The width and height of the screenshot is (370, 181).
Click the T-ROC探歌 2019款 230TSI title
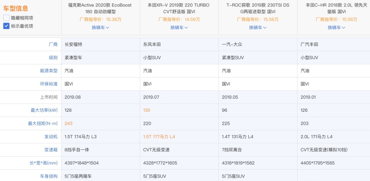258,8
